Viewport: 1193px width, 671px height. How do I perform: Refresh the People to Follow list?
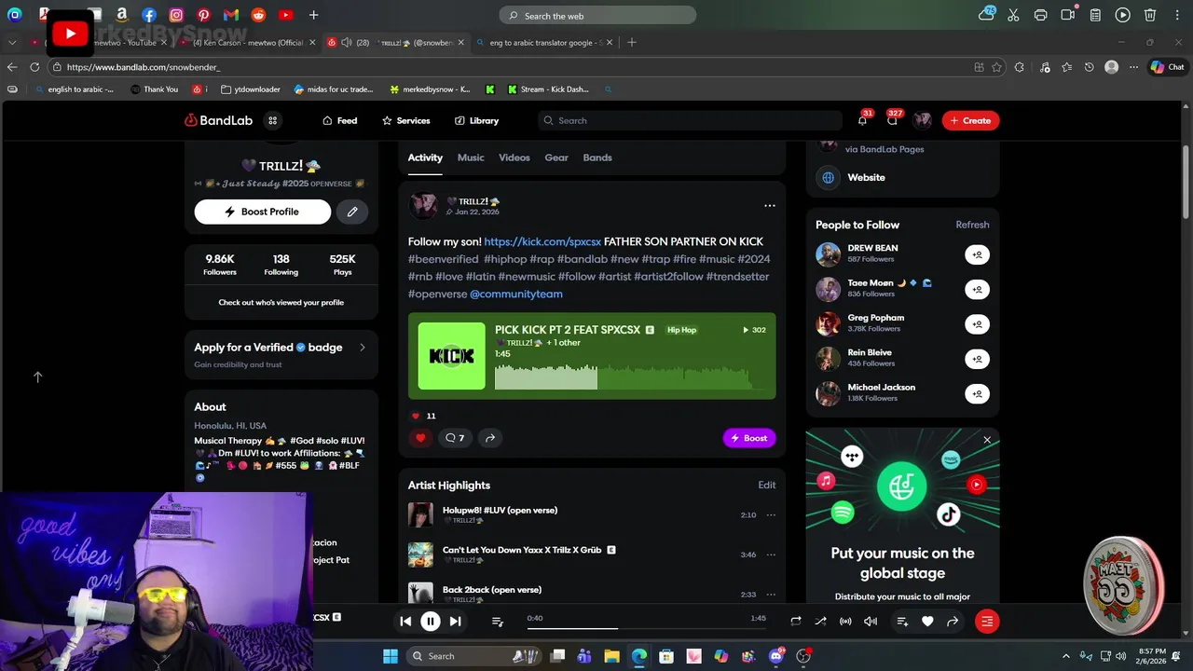pyautogui.click(x=972, y=225)
